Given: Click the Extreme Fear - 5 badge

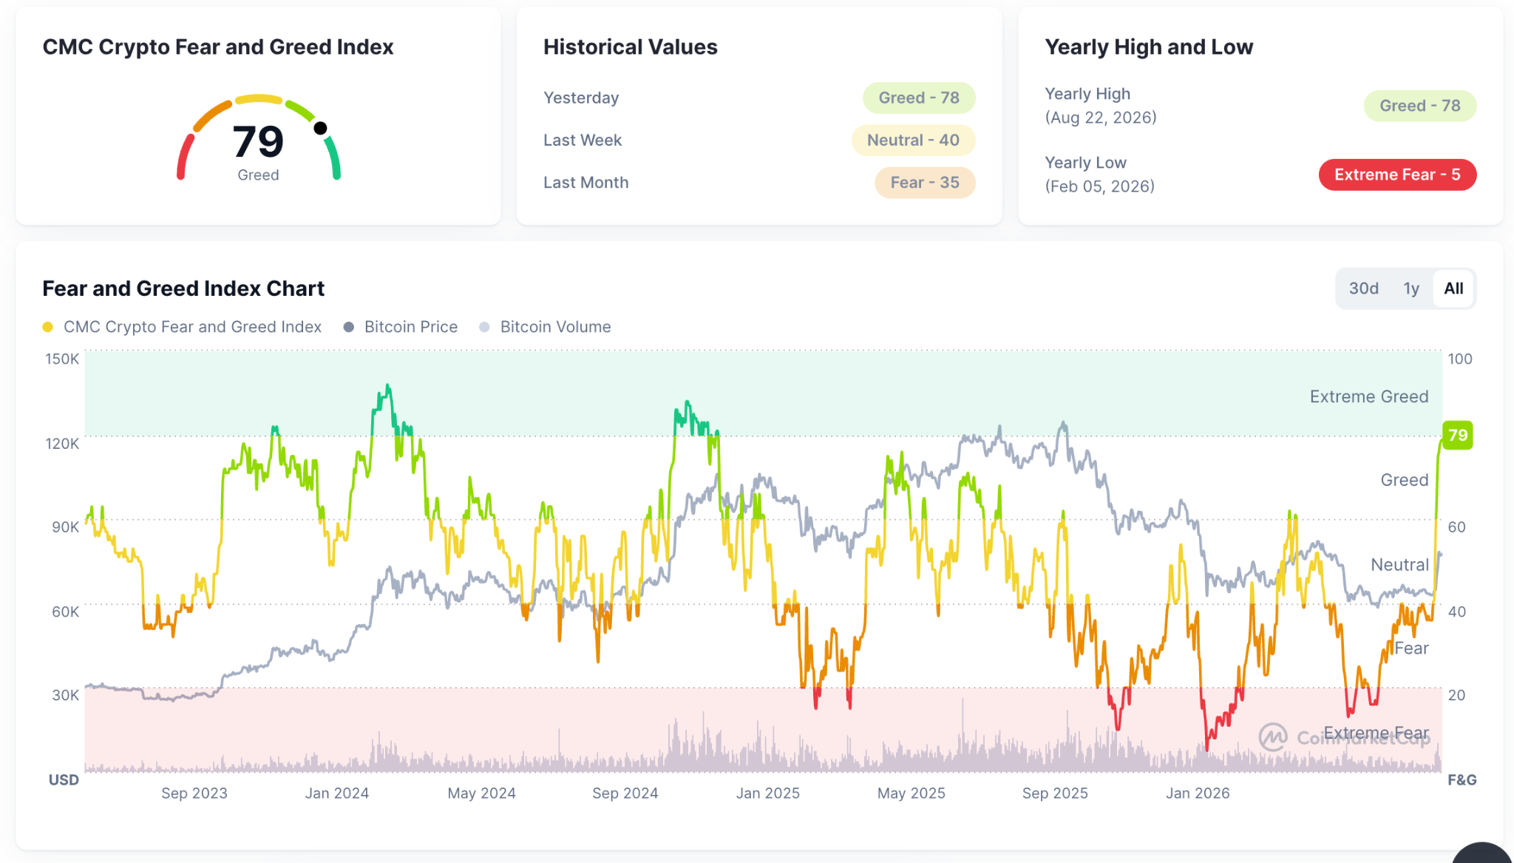Looking at the screenshot, I should (x=1397, y=175).
